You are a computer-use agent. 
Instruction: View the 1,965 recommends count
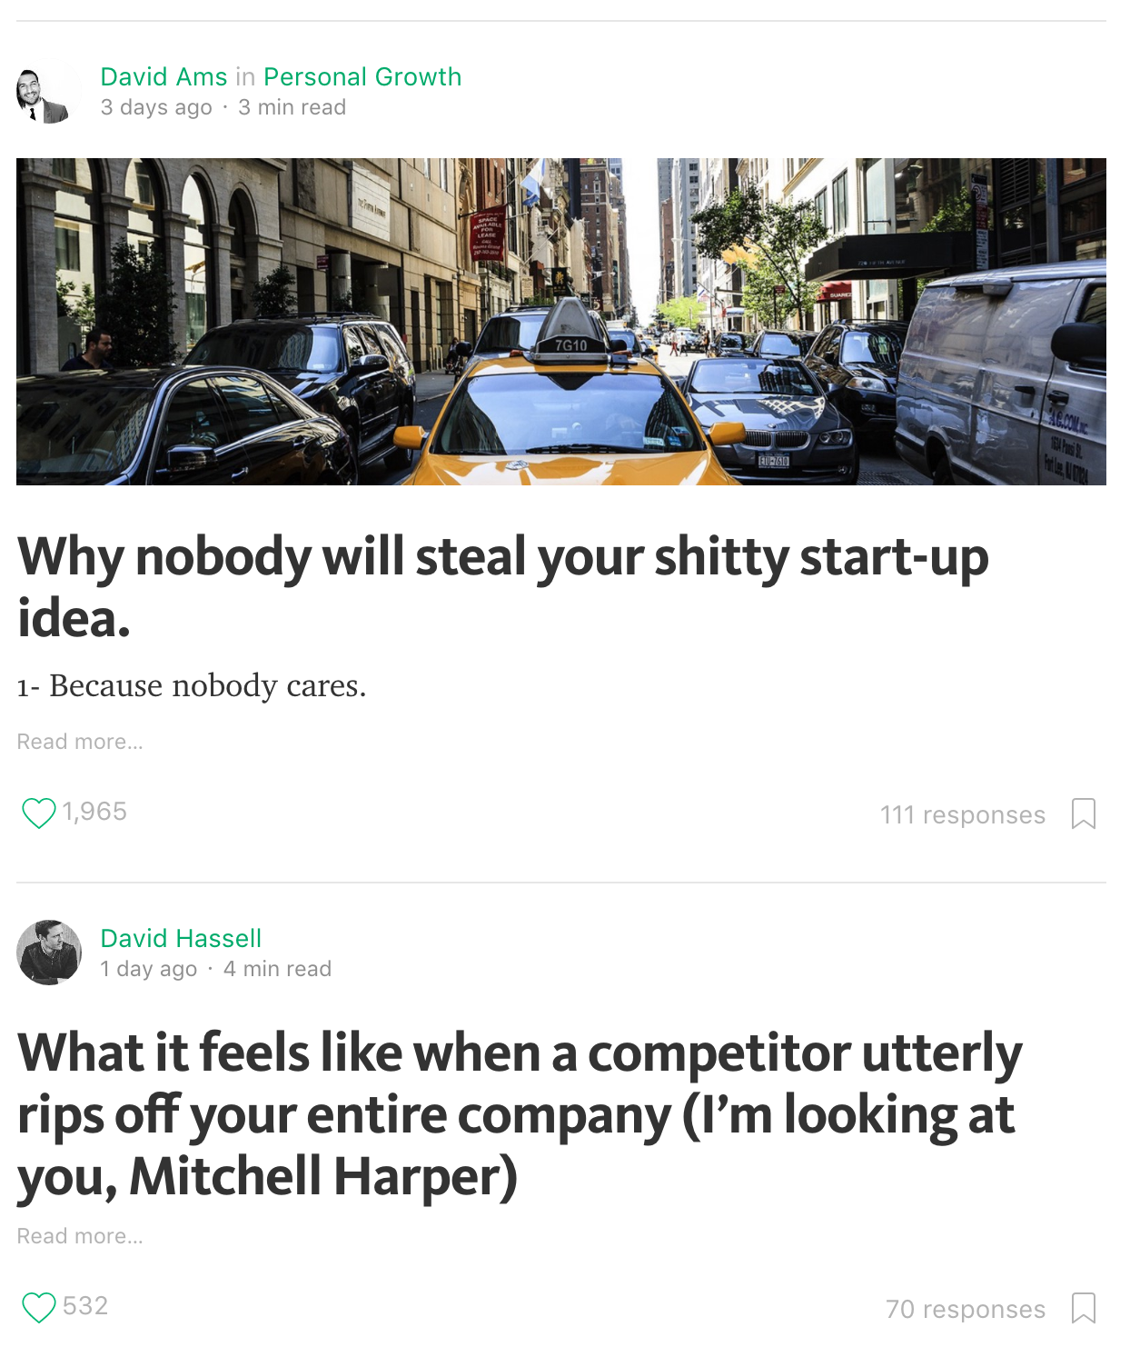(94, 812)
